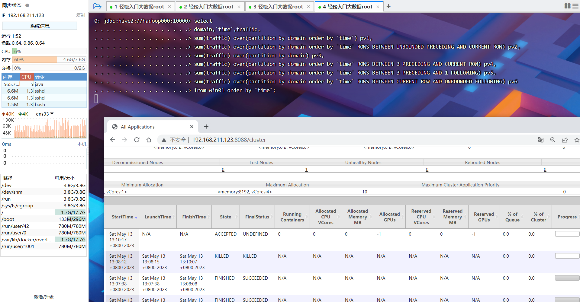Open the Rebooted Nodes count link
This screenshot has width=580, height=302.
pyautogui.click(x=545, y=170)
